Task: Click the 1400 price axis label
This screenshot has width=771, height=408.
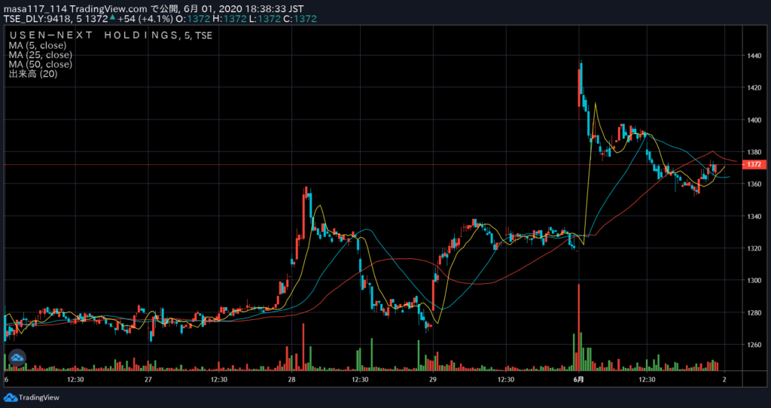Action: 754,120
